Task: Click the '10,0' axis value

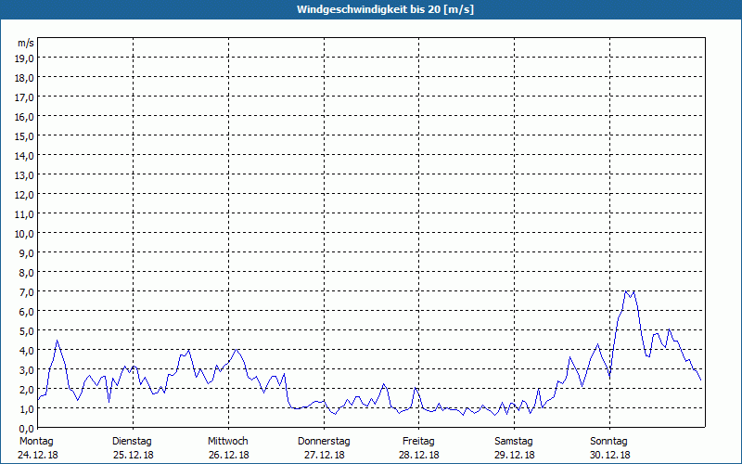Action: (25, 234)
